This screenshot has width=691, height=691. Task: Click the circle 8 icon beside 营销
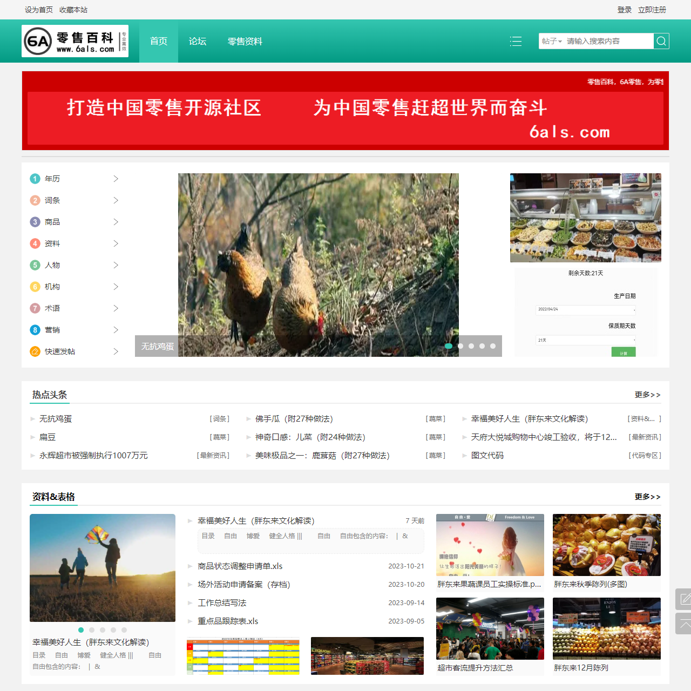coord(35,330)
